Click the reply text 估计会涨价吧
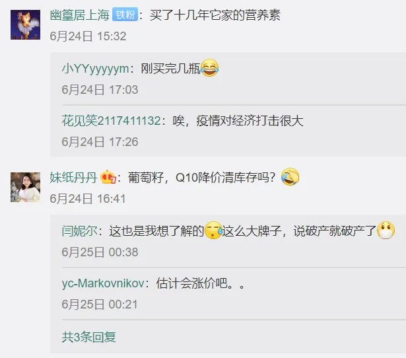The image size is (406, 358). click(201, 283)
